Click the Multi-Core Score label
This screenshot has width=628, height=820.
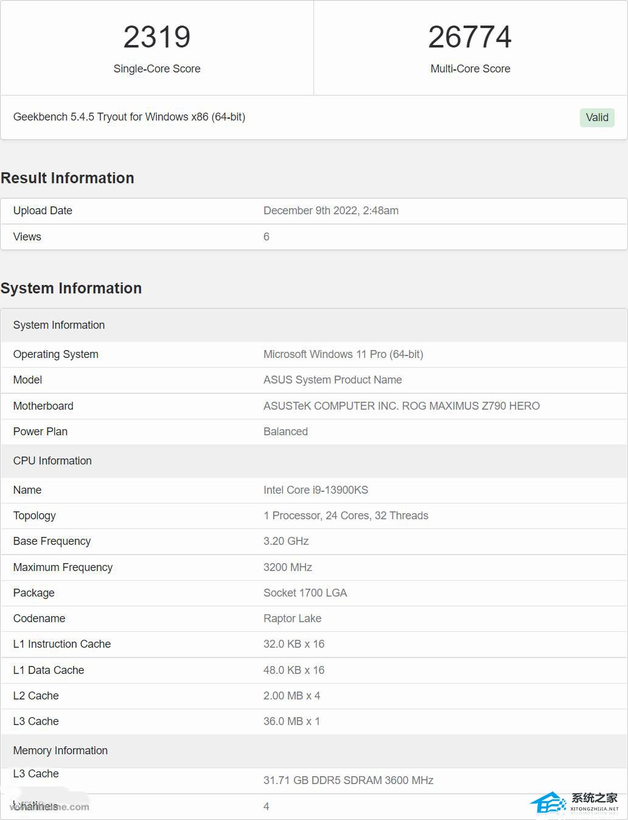tap(470, 69)
